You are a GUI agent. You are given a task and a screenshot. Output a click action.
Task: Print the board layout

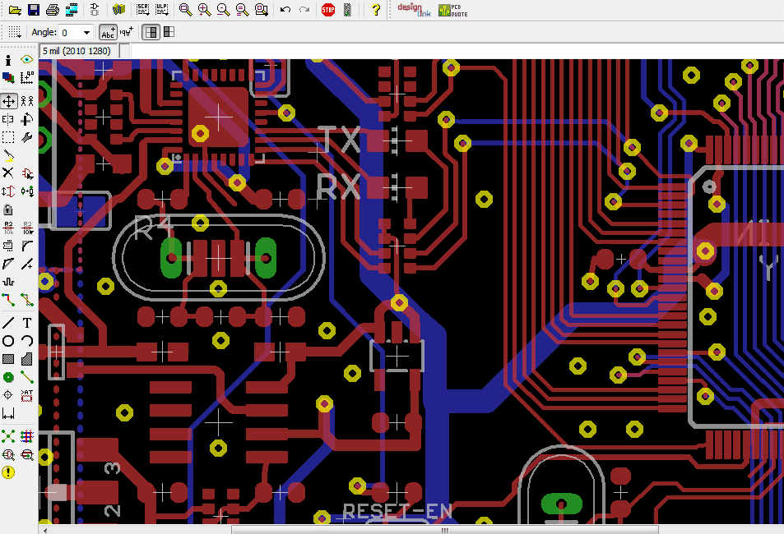[x=53, y=10]
